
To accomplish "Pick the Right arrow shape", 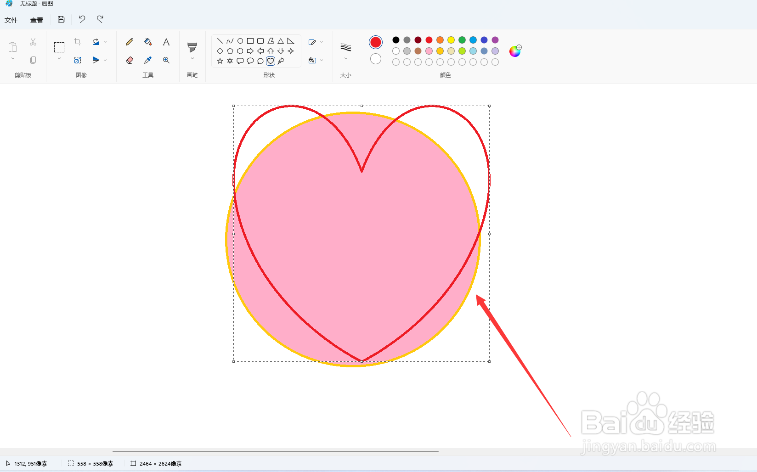I will (x=250, y=51).
